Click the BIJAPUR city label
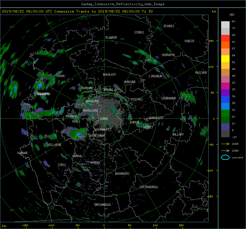Screen dimensions: 246x229 pos(111,38)
